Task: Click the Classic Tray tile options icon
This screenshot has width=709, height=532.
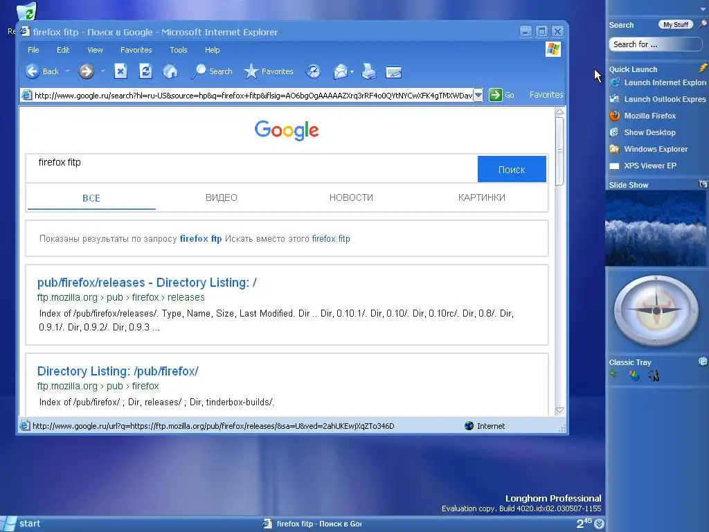Action: click(x=703, y=362)
